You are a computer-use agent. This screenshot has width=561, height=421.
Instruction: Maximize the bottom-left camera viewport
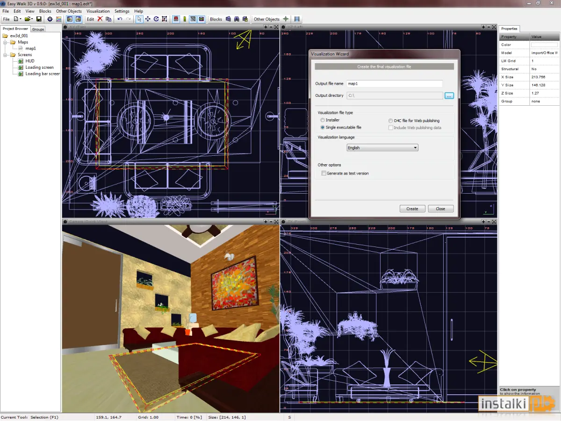[276, 222]
